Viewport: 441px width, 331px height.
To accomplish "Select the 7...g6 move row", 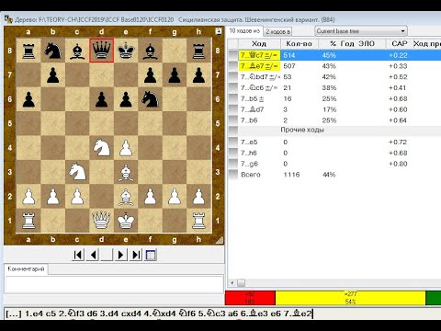I will 339,164.
